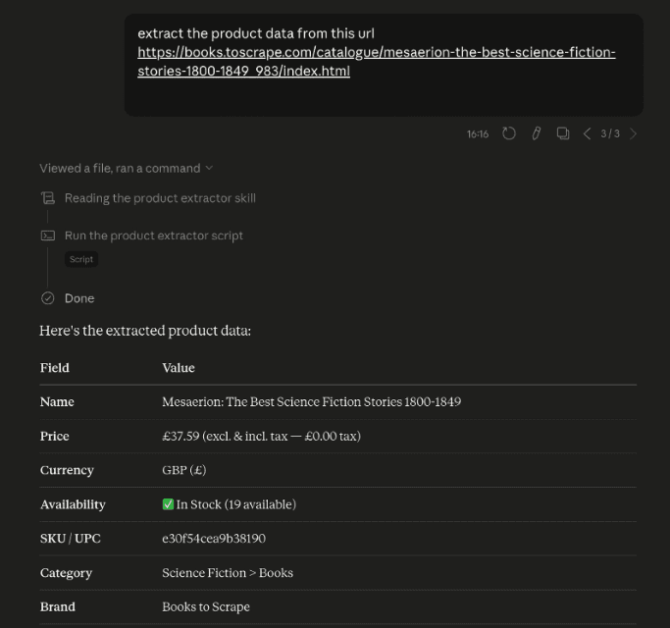Click the edit message pencil icon

point(536,133)
